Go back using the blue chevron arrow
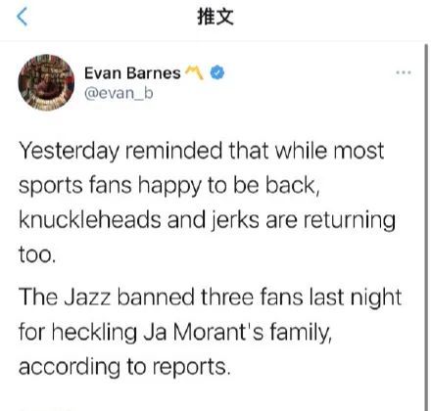Viewport: 431px width, 411px height. point(23,17)
